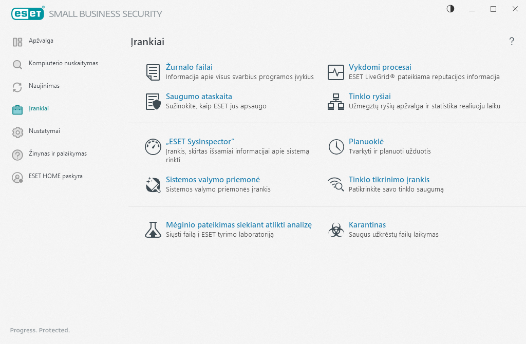Screen dimensions: 526x344
Task: Click the Vykdomi procesai monitor icon
Action: (336, 72)
